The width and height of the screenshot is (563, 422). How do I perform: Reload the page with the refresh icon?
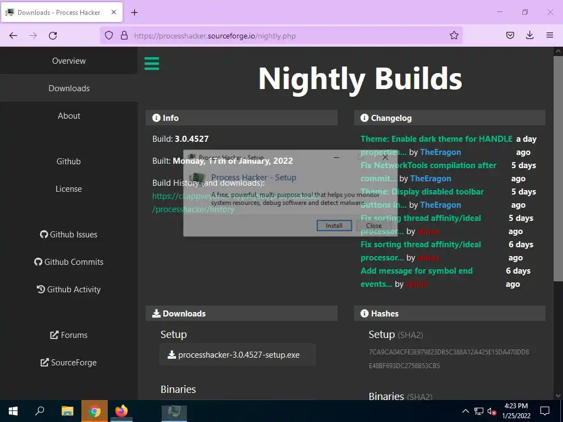coord(53,36)
